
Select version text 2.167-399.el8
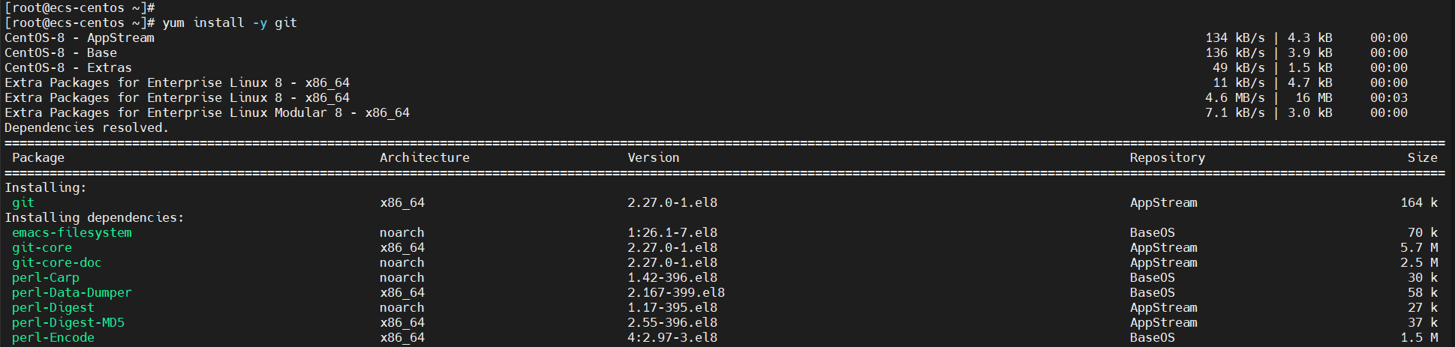pos(675,292)
